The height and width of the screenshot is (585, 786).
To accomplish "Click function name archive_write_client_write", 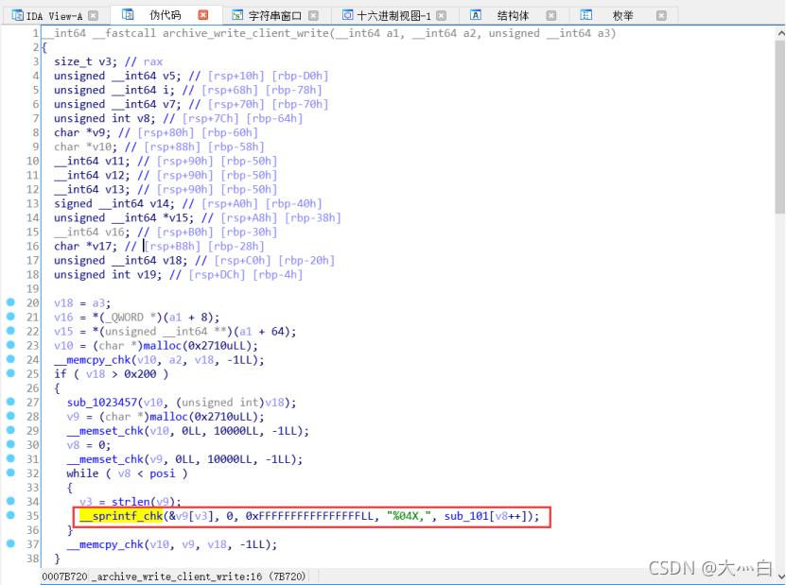I will tap(246, 33).
